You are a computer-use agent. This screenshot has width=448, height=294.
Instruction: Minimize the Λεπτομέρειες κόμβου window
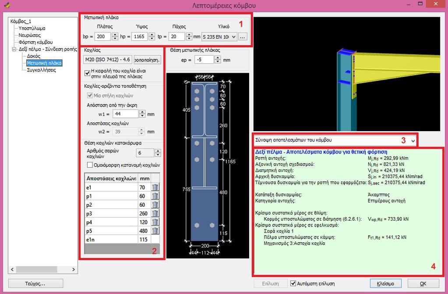coord(409,4)
